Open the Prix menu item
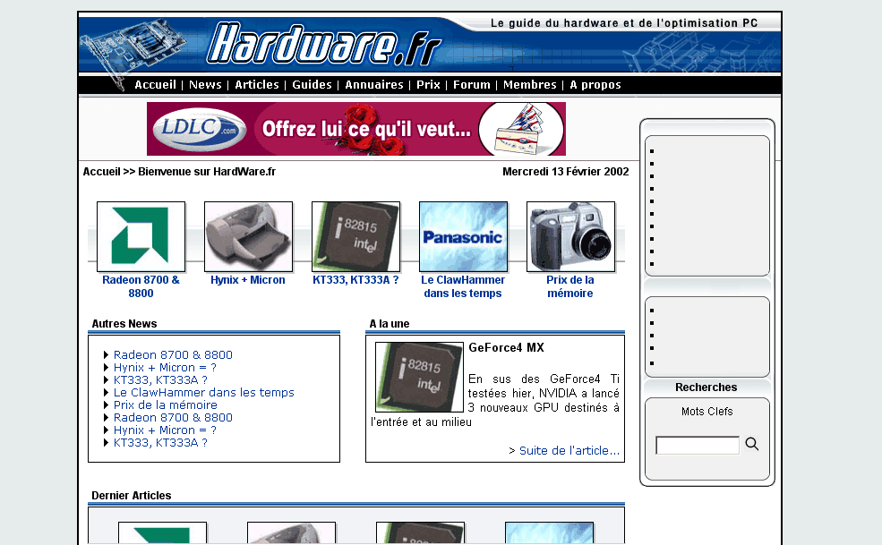Image resolution: width=882 pixels, height=545 pixels. [x=428, y=84]
